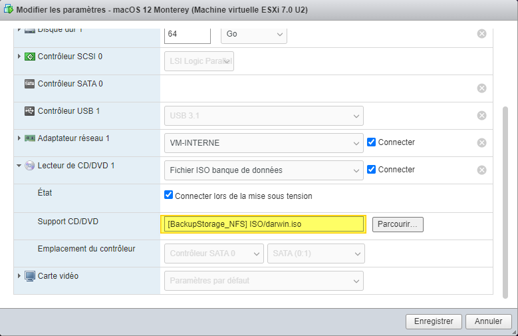Expand the Adaptateur réseau 1 row
The image size is (518, 336).
pyautogui.click(x=19, y=138)
